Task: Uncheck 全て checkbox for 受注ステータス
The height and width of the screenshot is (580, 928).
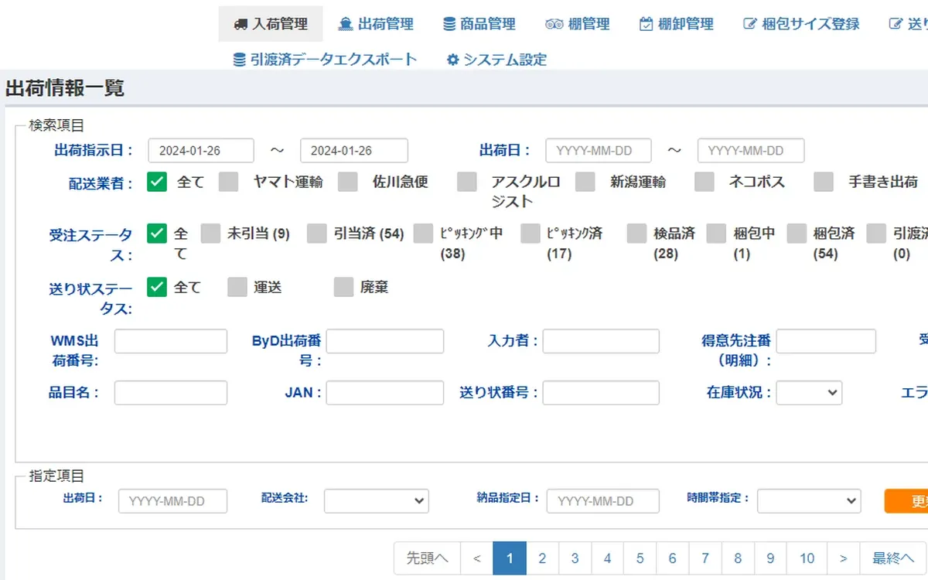Action: pos(157,234)
